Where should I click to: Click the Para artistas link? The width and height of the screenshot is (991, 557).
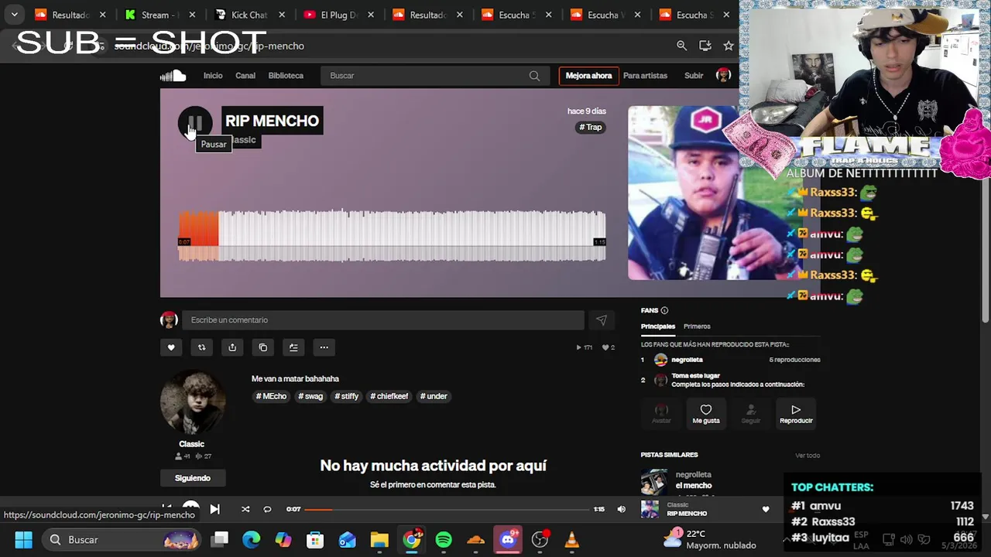(x=645, y=76)
